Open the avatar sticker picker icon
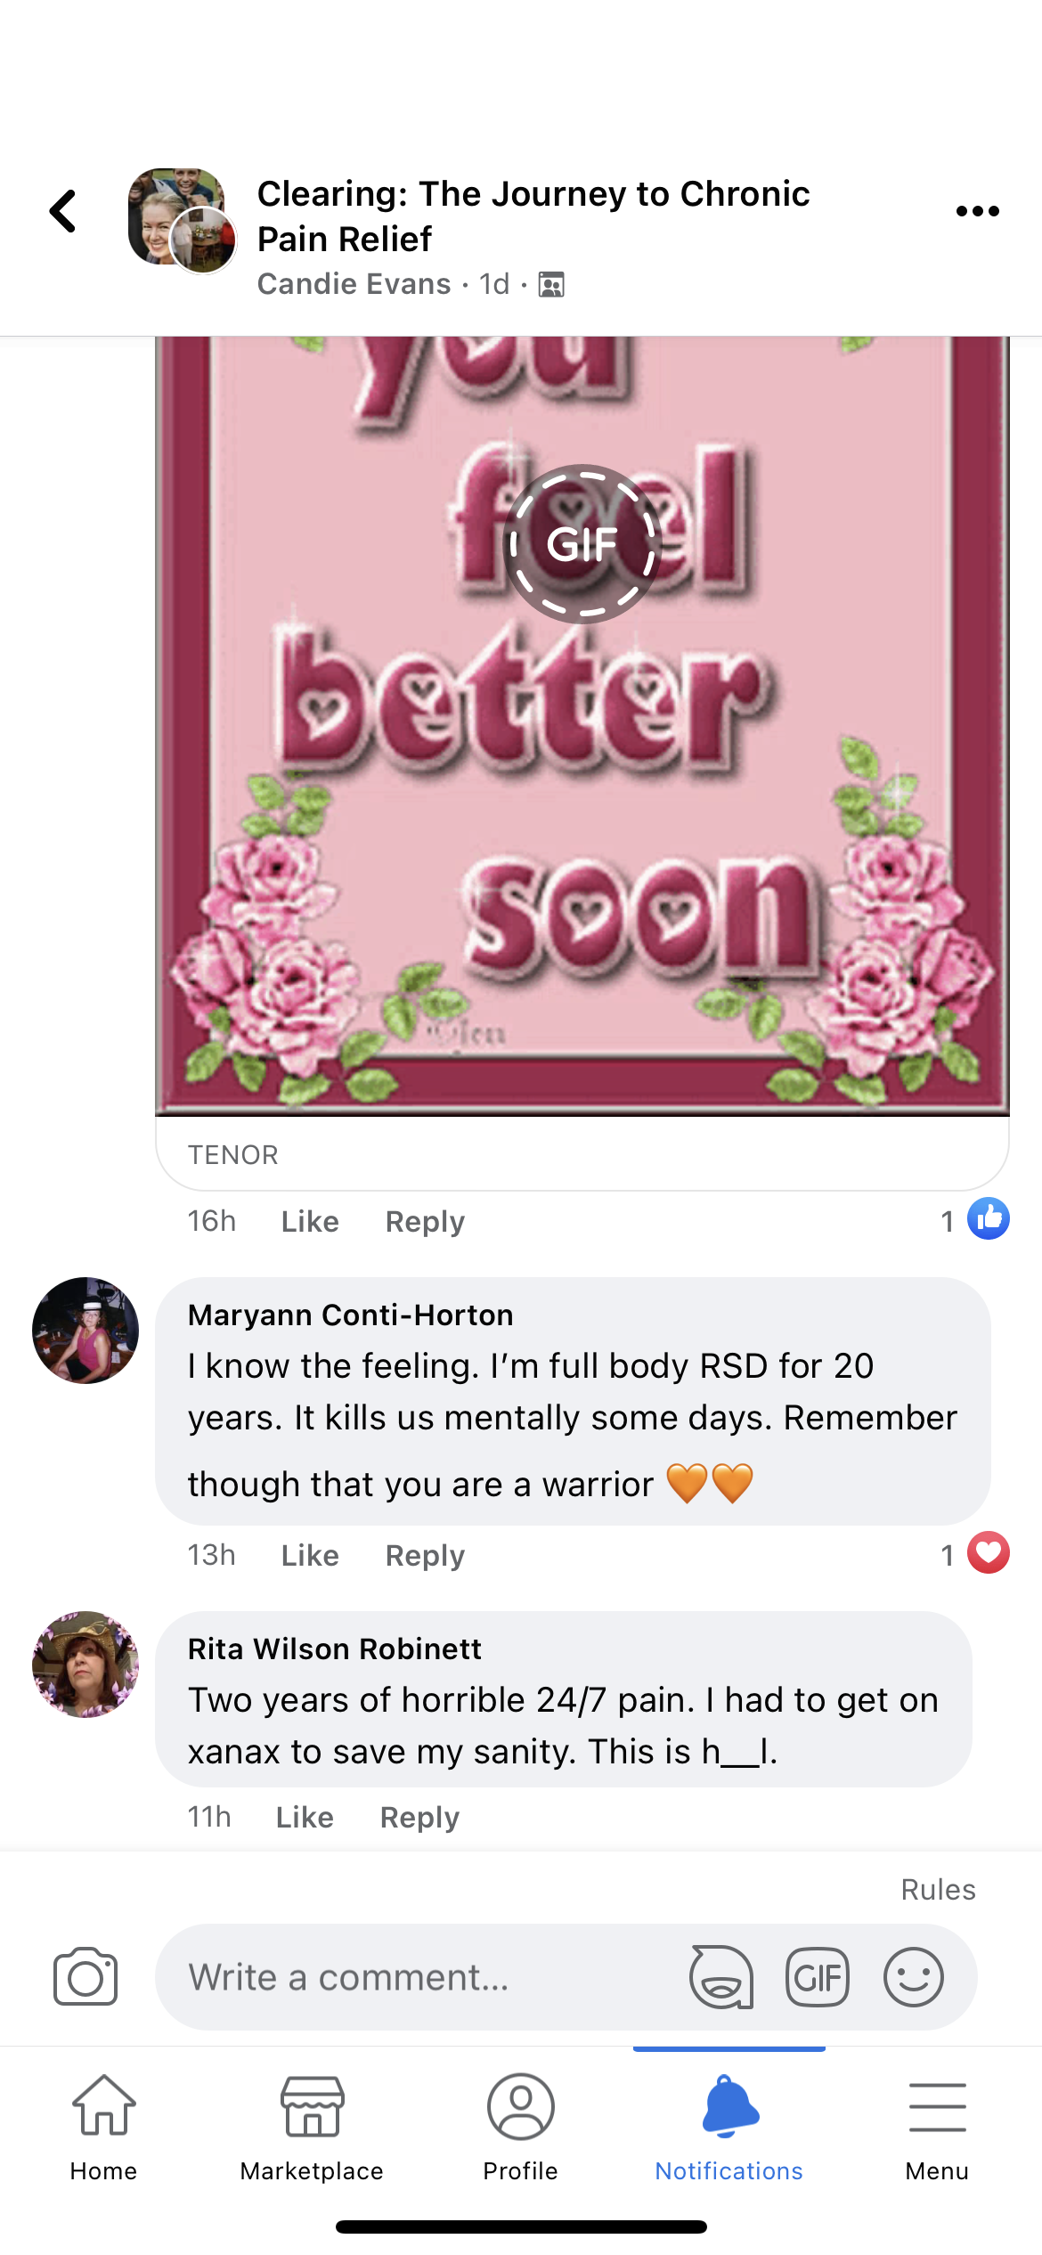Viewport: 1042px width, 2255px height. [x=720, y=1976]
